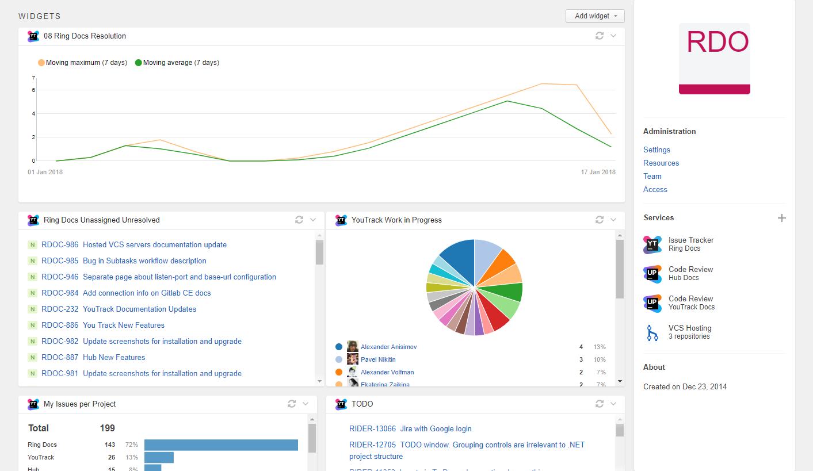Open issue RDOC-986 Hosted VCS servers documentation update

[x=134, y=245]
